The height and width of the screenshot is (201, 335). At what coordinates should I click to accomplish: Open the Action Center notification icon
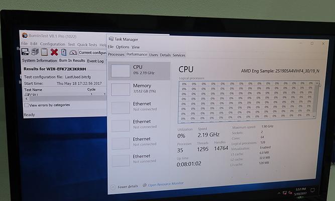[312, 190]
